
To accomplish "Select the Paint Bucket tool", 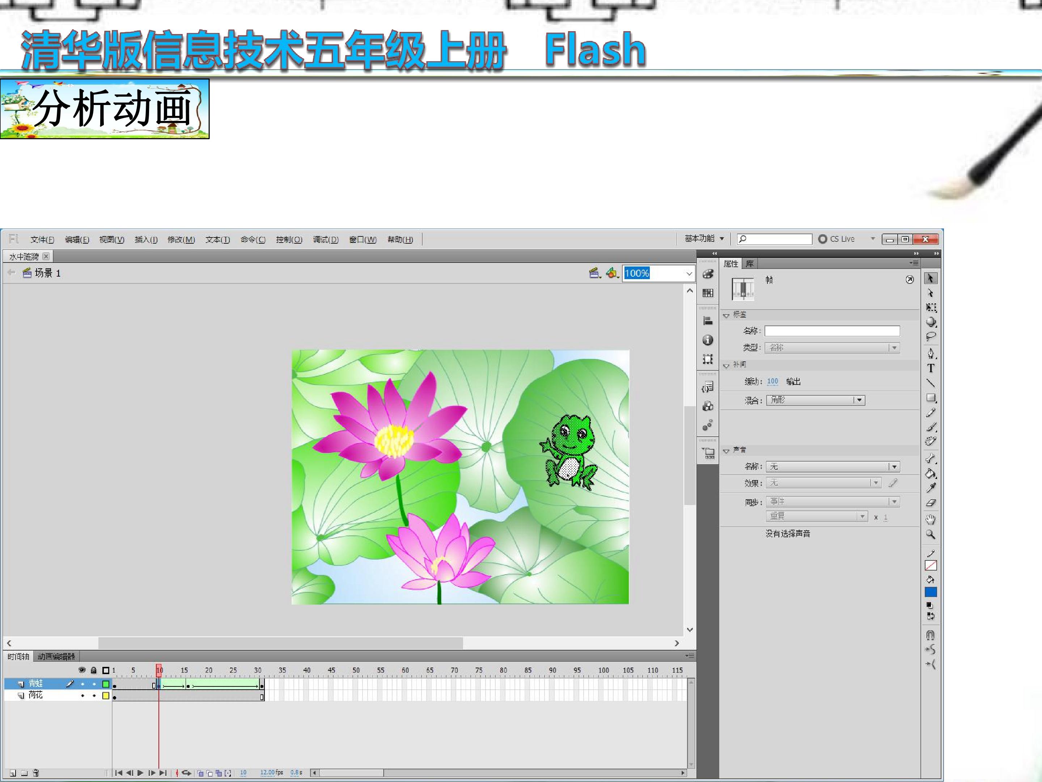I will (x=930, y=473).
